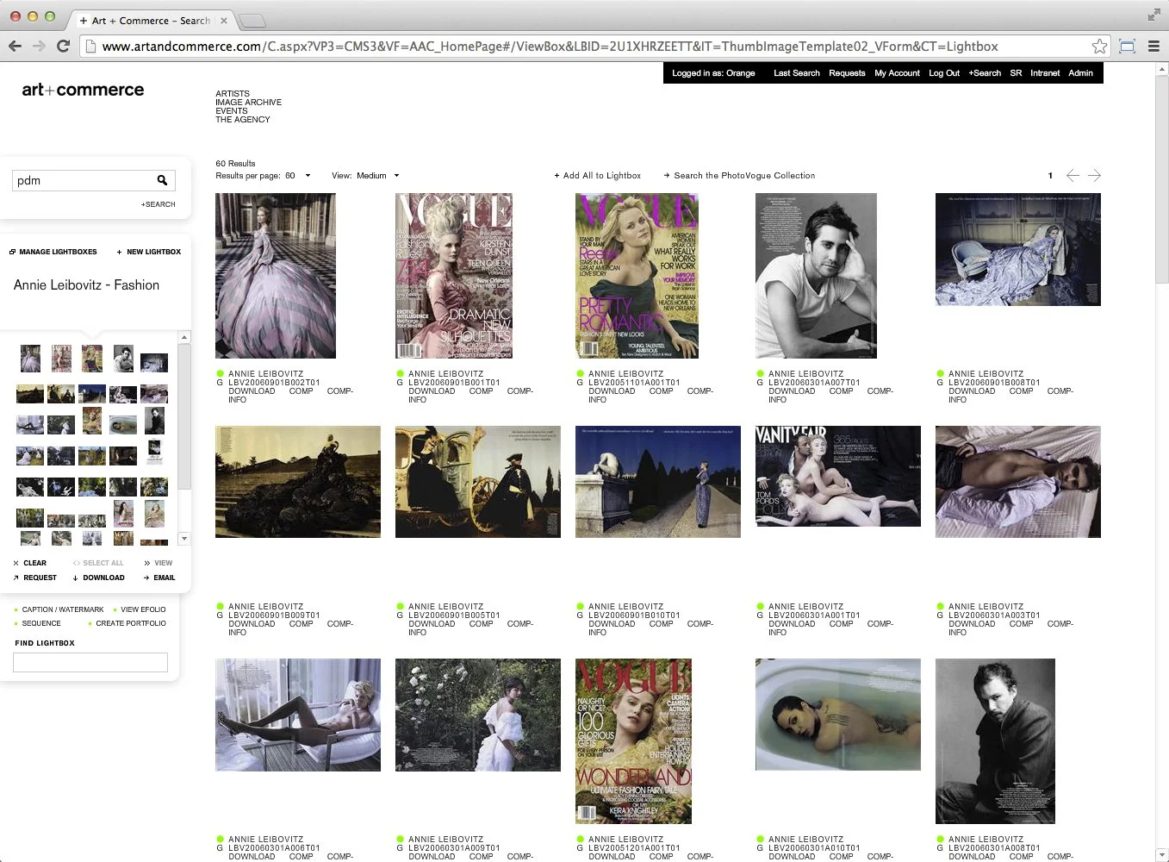1169x862 pixels.
Task: Toggle green status dot for LBV20060301A003T01
Action: click(x=940, y=606)
